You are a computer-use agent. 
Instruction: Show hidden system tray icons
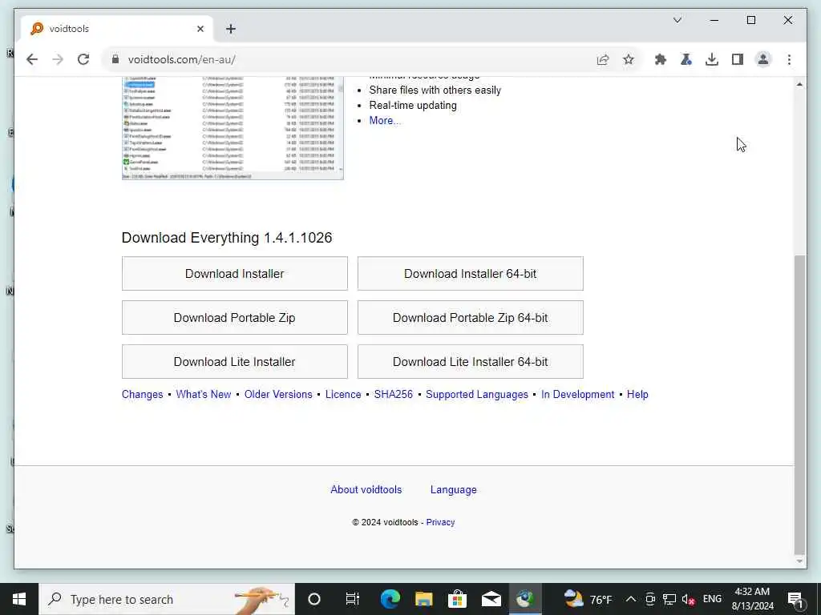(631, 599)
